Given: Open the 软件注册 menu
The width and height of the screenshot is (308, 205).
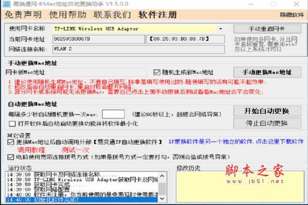Looking at the screenshot, I should [158, 15].
